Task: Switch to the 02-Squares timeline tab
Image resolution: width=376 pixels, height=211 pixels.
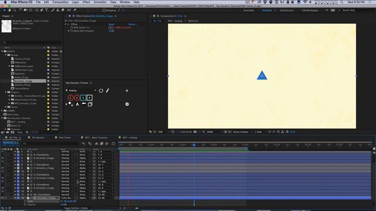Action: pos(38,138)
